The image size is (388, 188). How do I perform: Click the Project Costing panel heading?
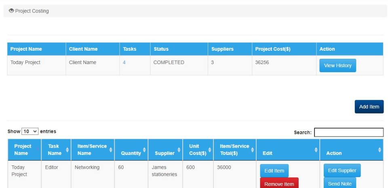click(32, 11)
